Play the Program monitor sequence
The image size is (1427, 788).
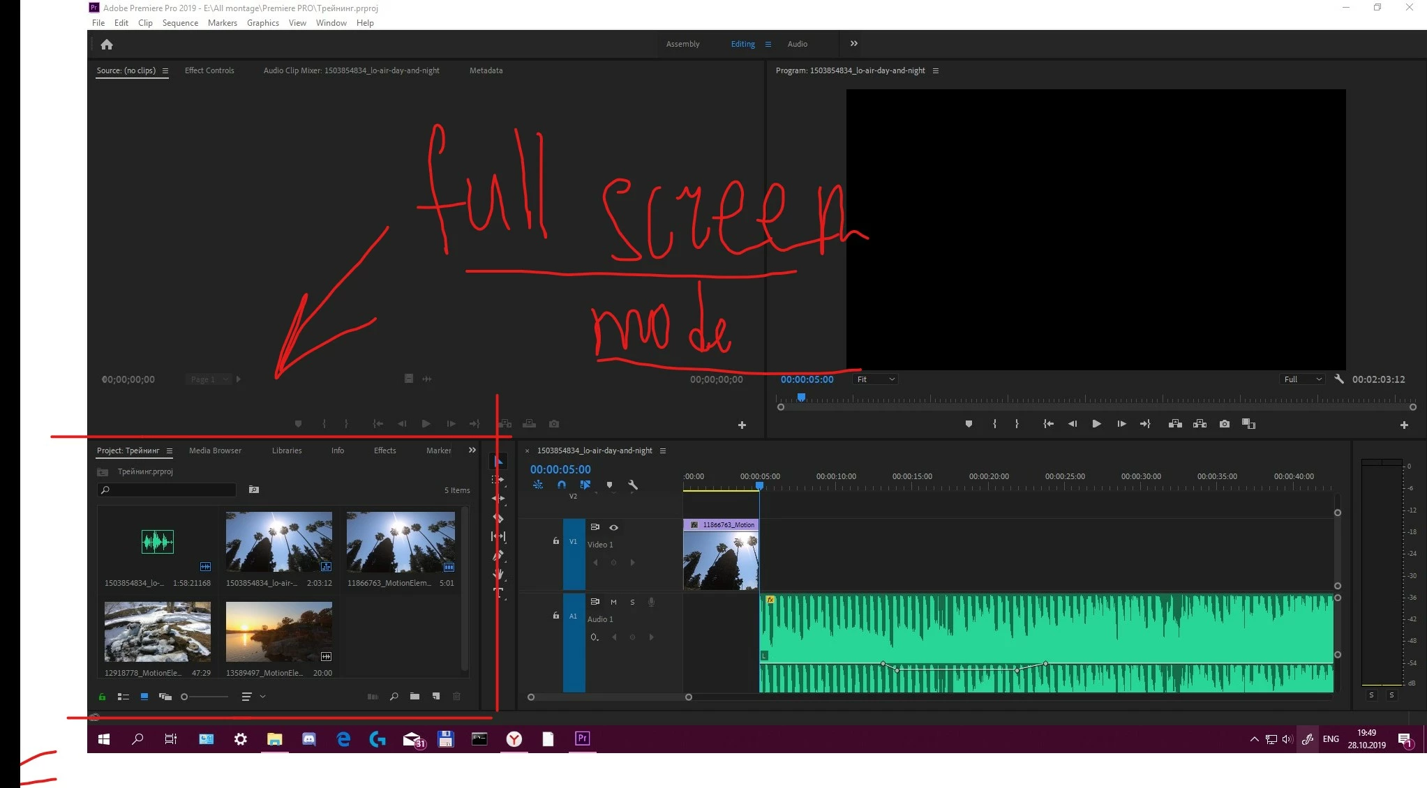[x=1096, y=424]
